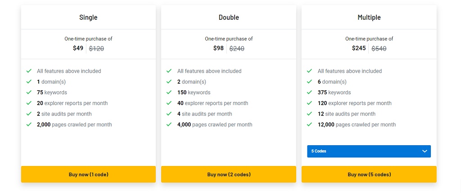461x193 pixels.
Task: Select the Single plan heading
Action: [x=88, y=18]
